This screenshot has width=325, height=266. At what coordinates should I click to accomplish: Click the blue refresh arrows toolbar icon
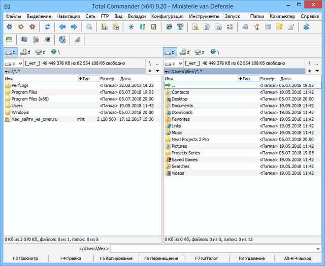[x=48, y=27]
